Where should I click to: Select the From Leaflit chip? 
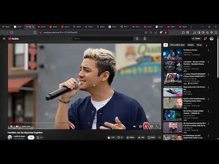(x=177, y=45)
